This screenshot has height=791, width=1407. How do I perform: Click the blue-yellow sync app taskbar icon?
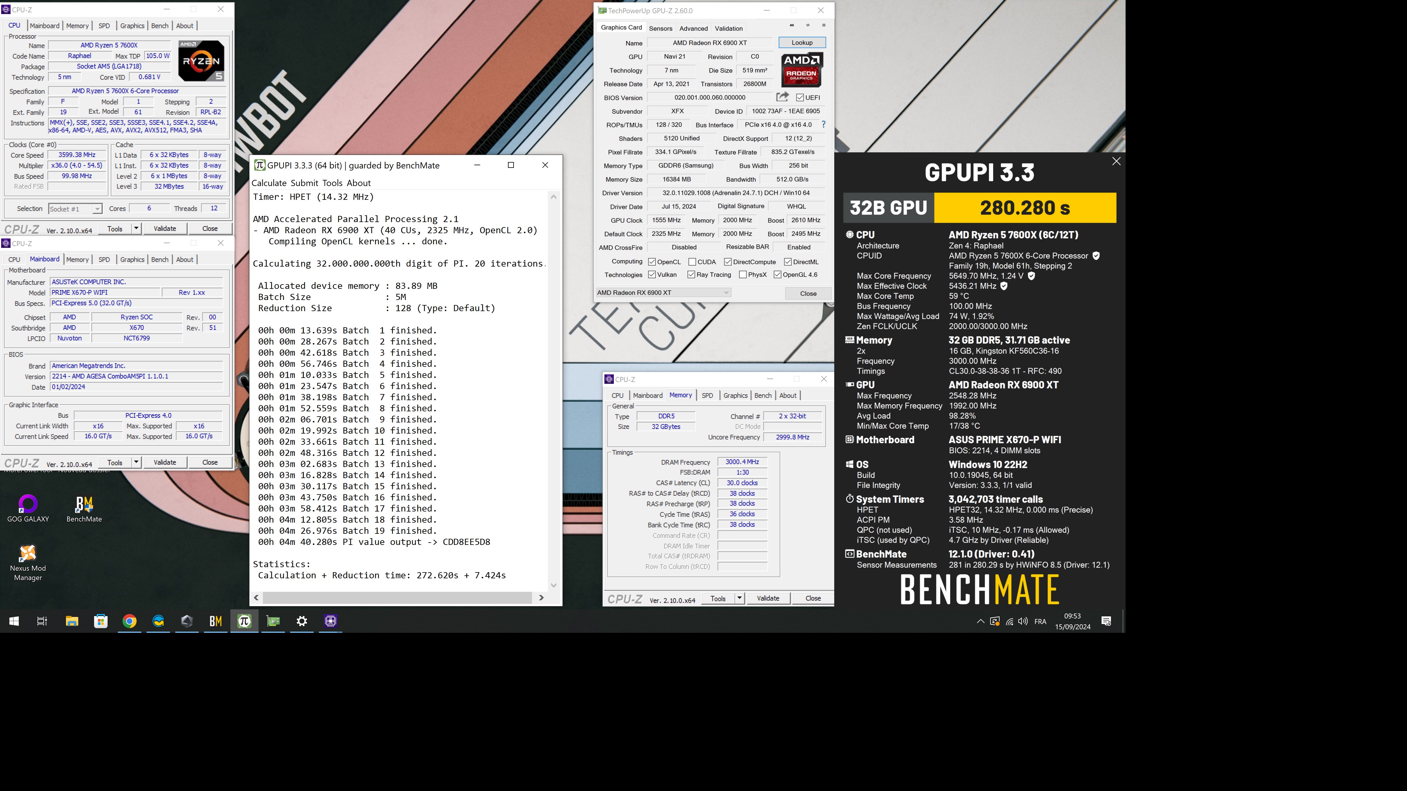(158, 621)
